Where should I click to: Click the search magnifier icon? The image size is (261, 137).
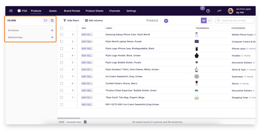pos(219,20)
